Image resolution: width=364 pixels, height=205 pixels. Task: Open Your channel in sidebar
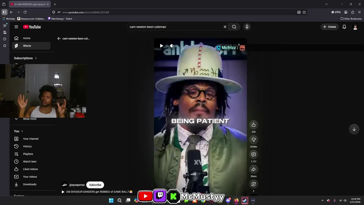click(x=31, y=139)
